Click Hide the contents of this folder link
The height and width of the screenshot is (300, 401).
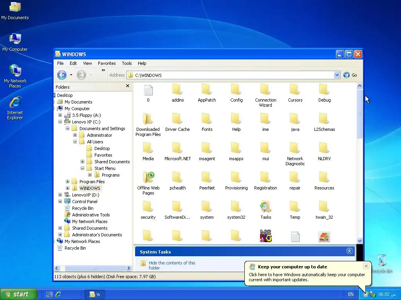(x=172, y=265)
